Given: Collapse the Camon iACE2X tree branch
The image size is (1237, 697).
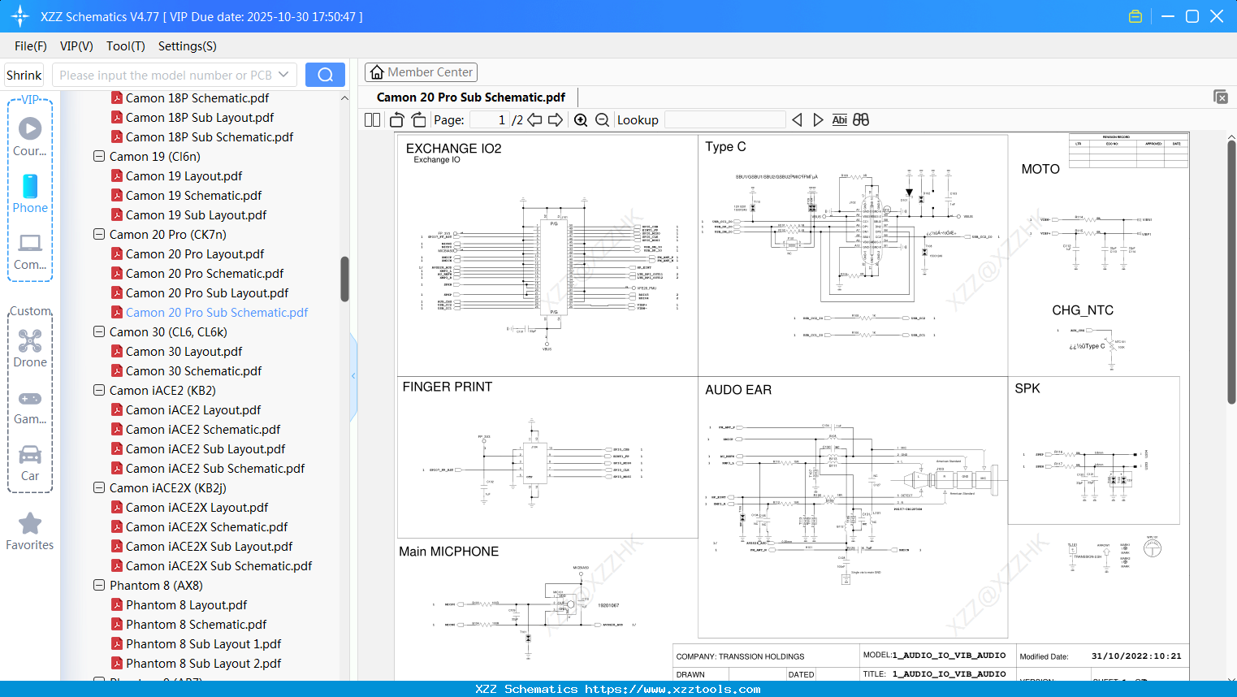Looking at the screenshot, I should pyautogui.click(x=98, y=487).
